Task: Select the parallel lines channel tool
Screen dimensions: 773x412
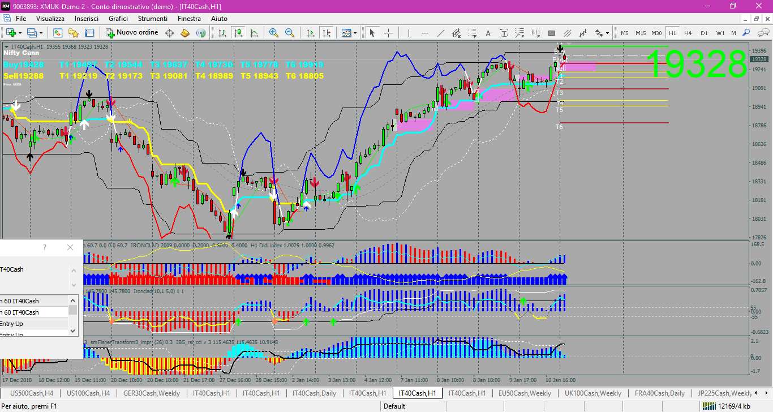Action: (567, 33)
